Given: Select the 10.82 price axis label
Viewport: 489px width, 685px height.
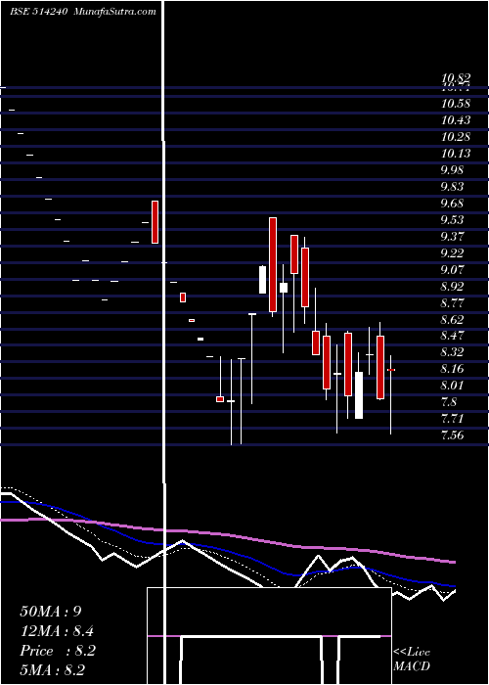Looking at the screenshot, I should (x=456, y=78).
